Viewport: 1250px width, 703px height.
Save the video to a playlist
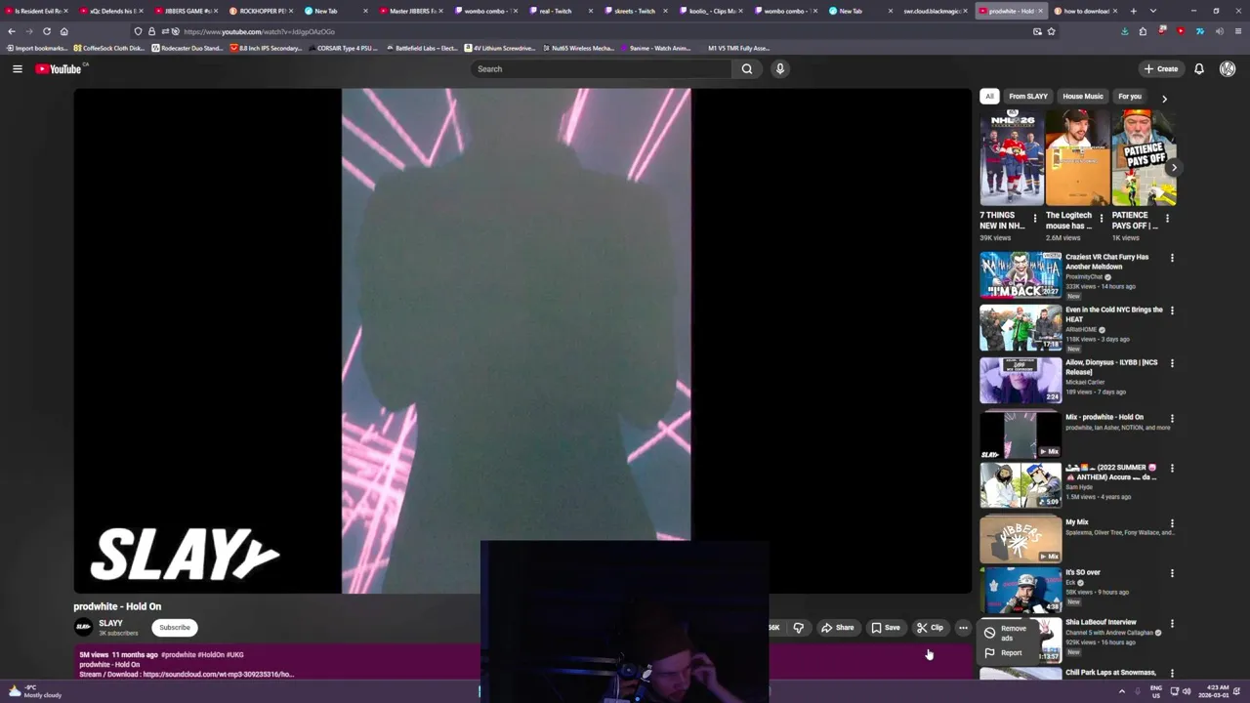pos(886,628)
